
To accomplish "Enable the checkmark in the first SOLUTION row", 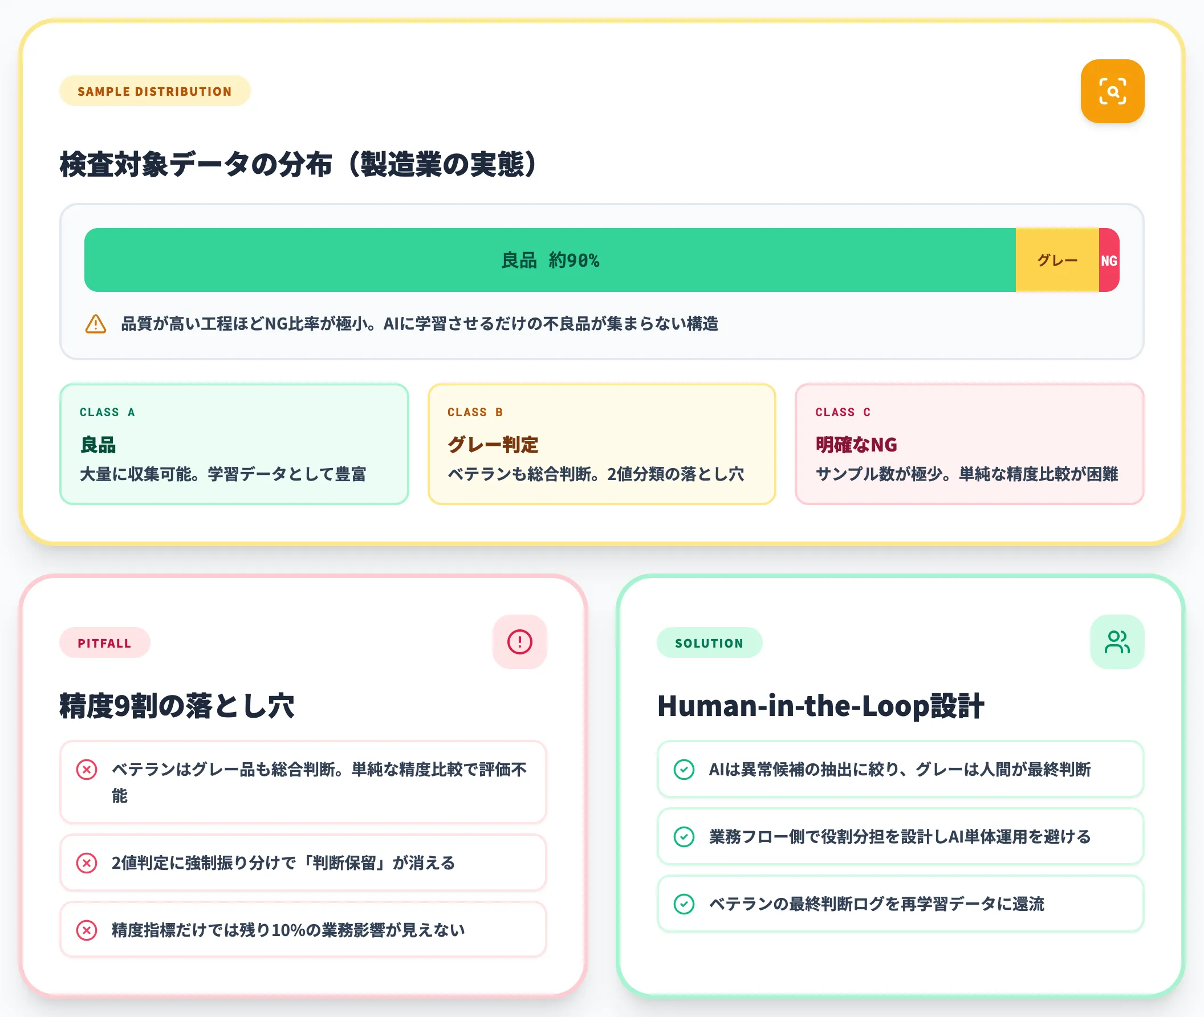I will (x=685, y=769).
